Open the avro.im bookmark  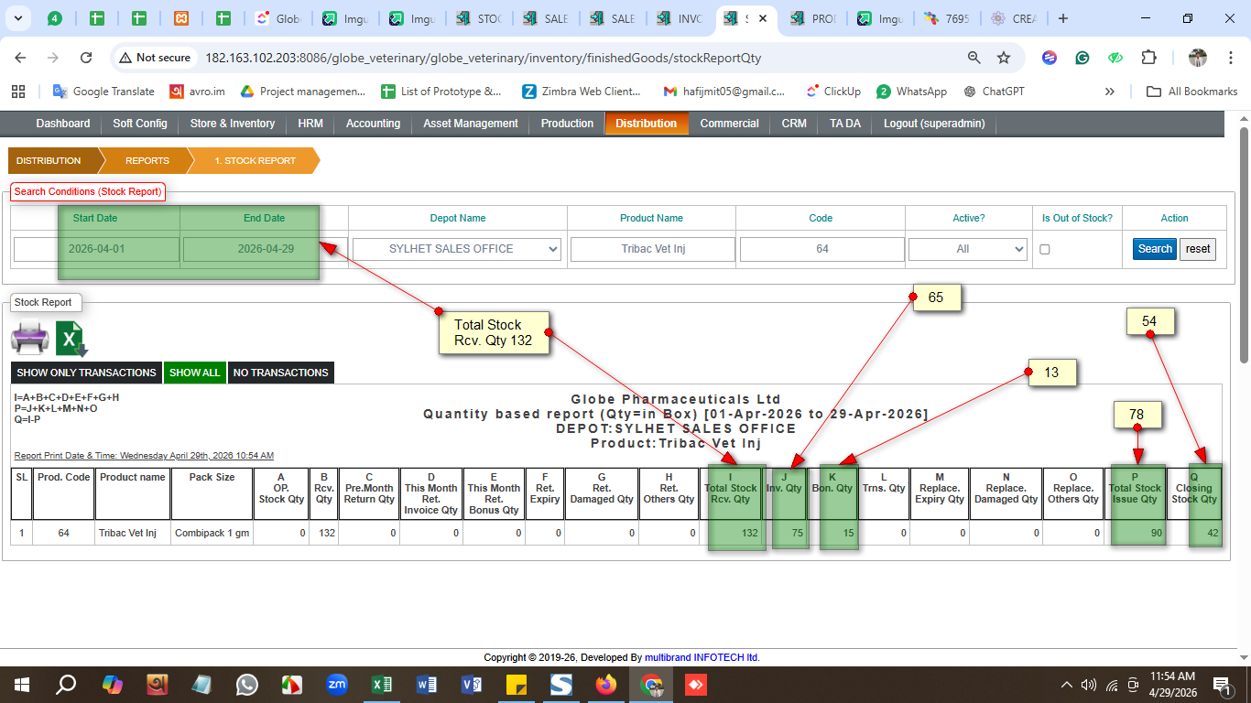[x=198, y=92]
